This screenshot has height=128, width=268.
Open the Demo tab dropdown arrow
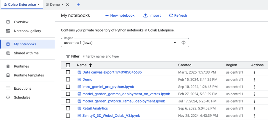click(62, 5)
